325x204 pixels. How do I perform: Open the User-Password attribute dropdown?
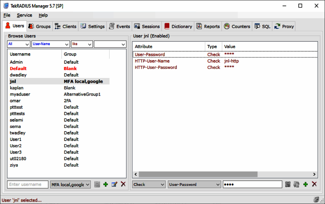(x=194, y=184)
